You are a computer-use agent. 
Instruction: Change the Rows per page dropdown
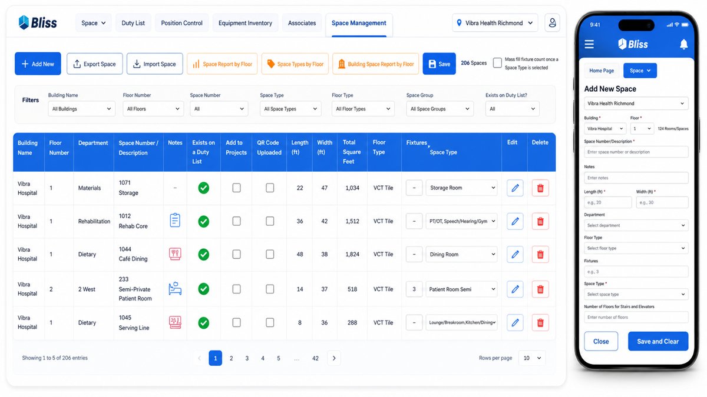tap(533, 358)
